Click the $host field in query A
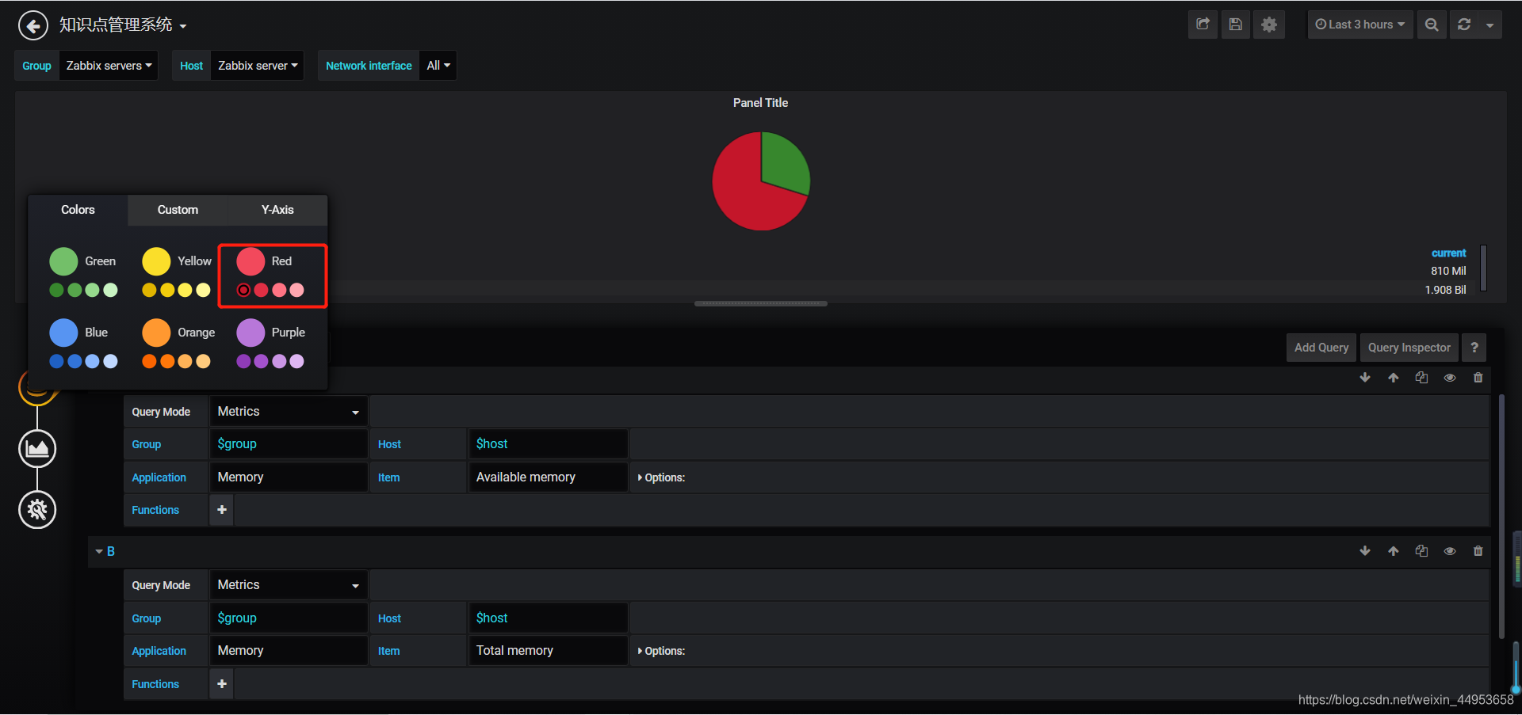This screenshot has width=1522, height=715. [548, 444]
